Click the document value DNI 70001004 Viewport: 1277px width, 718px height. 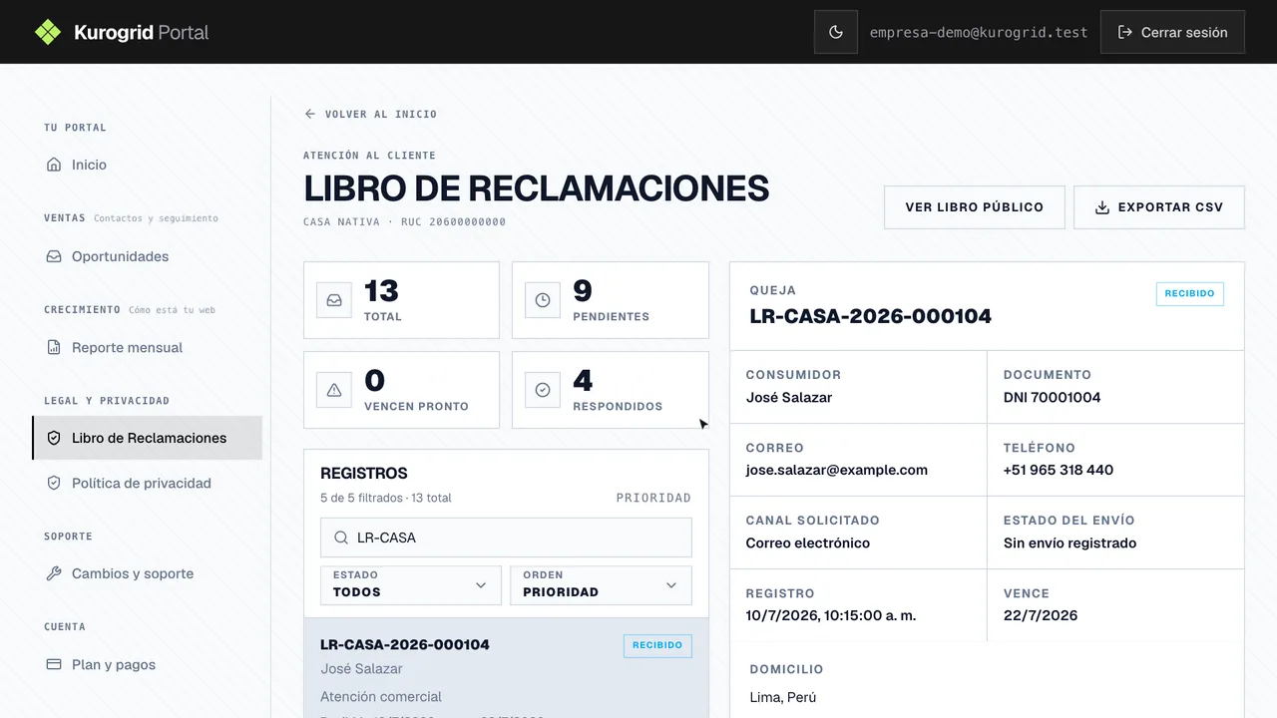click(x=1053, y=397)
